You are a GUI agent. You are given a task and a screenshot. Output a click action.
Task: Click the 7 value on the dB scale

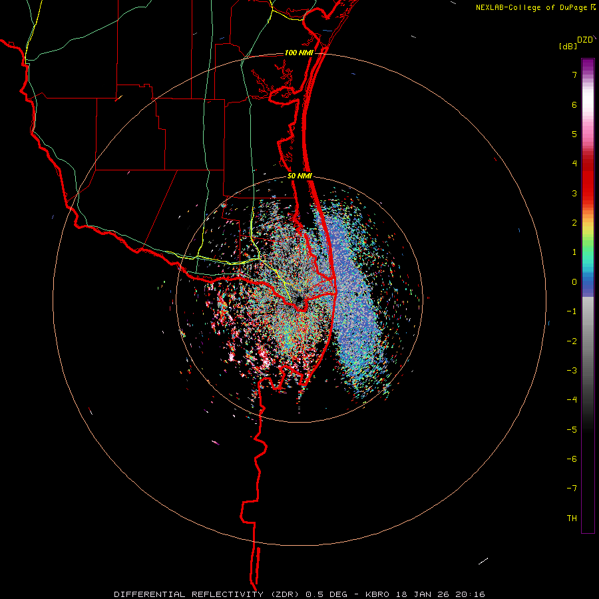click(x=574, y=75)
